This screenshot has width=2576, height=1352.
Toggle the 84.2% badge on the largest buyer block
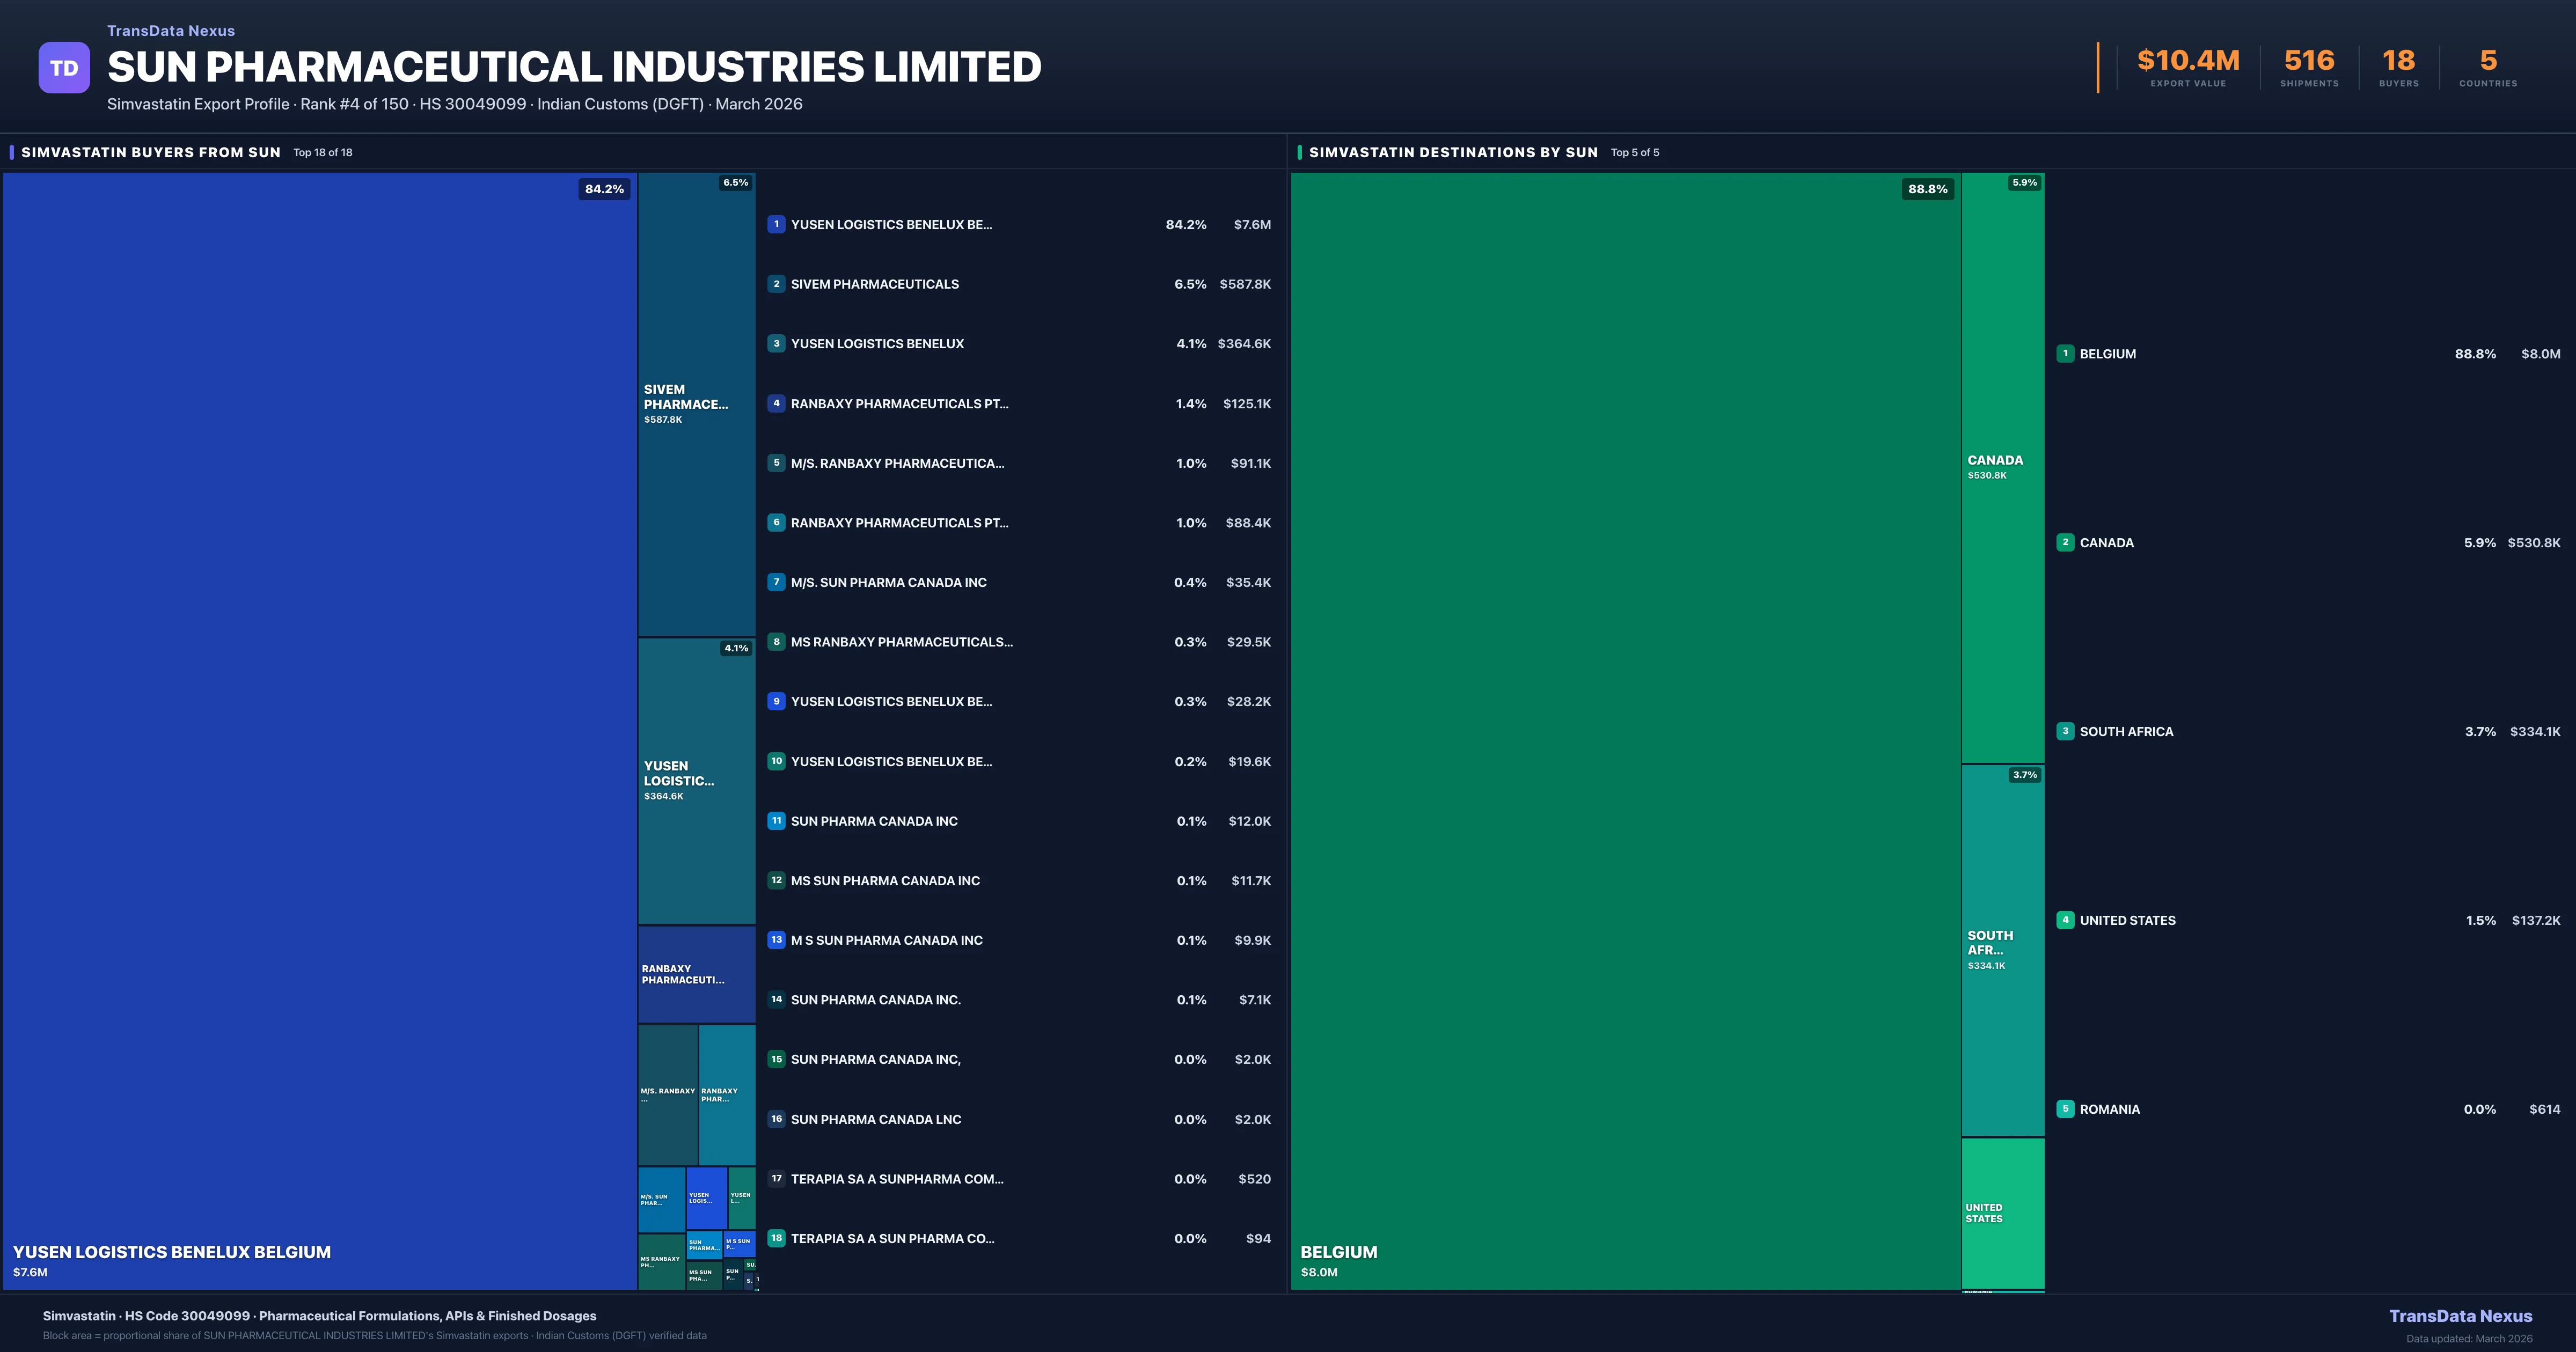coord(603,188)
